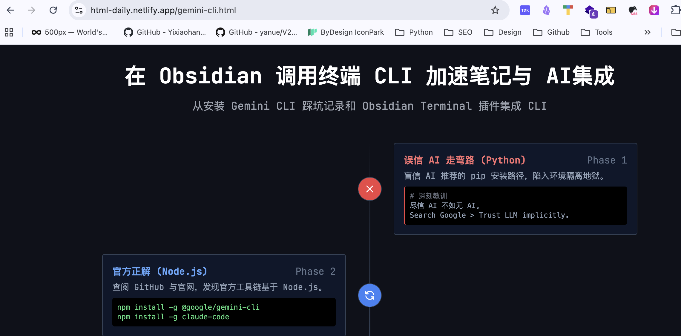Open the Python bookmarks folder
Screen dimensions: 681x336
[414, 32]
